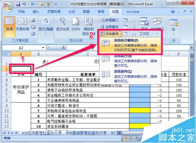
Task: Switch to HSE现场管理检查扣分表 sheet tab
Action: point(42,133)
